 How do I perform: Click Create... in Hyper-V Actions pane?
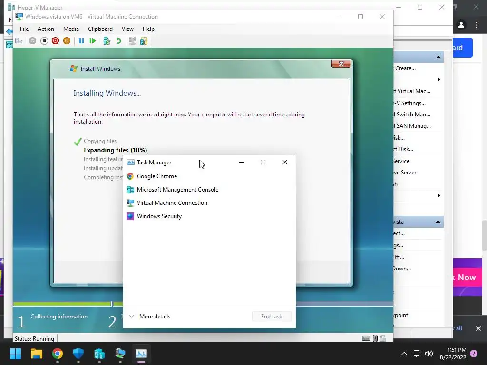[x=405, y=68]
